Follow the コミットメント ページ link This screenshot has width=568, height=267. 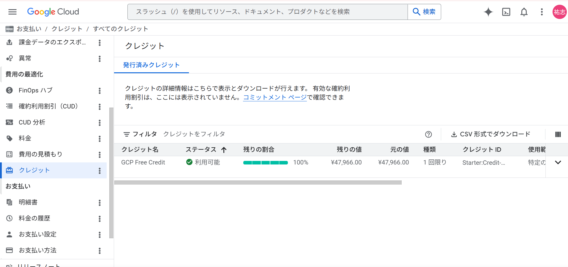coord(275,97)
